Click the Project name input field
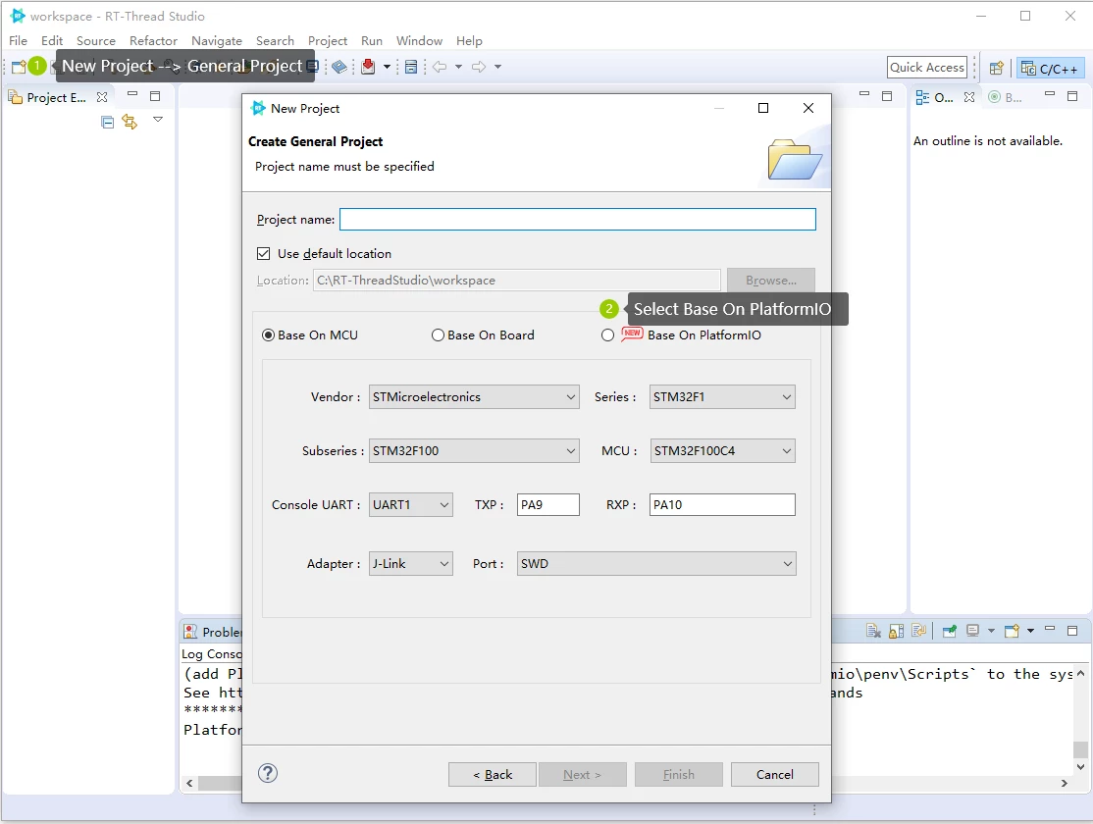This screenshot has height=824, width=1093. (578, 220)
